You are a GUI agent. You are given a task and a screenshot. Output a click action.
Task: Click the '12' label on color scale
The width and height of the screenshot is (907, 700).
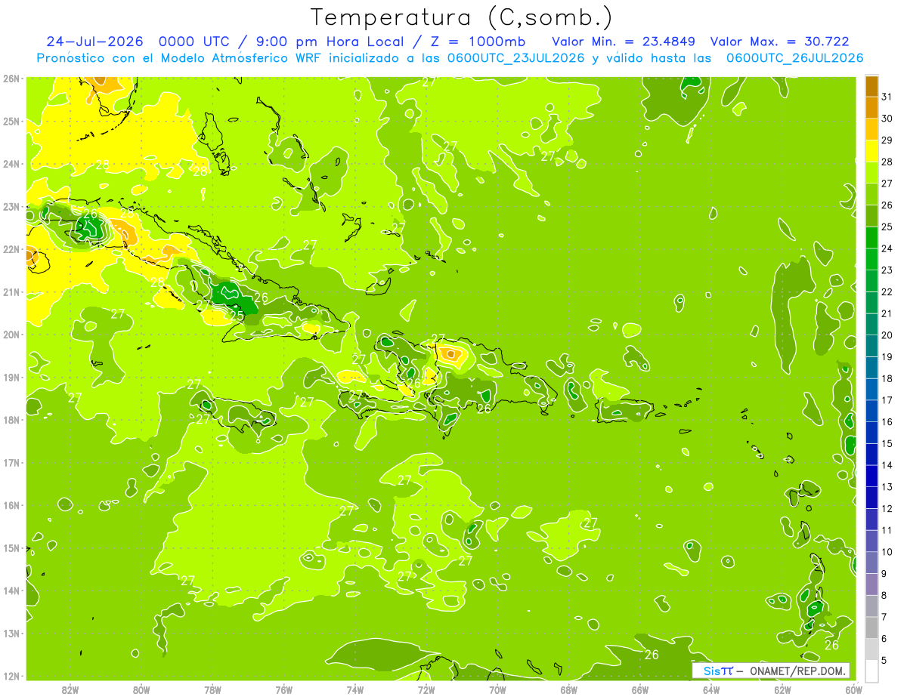pos(887,508)
